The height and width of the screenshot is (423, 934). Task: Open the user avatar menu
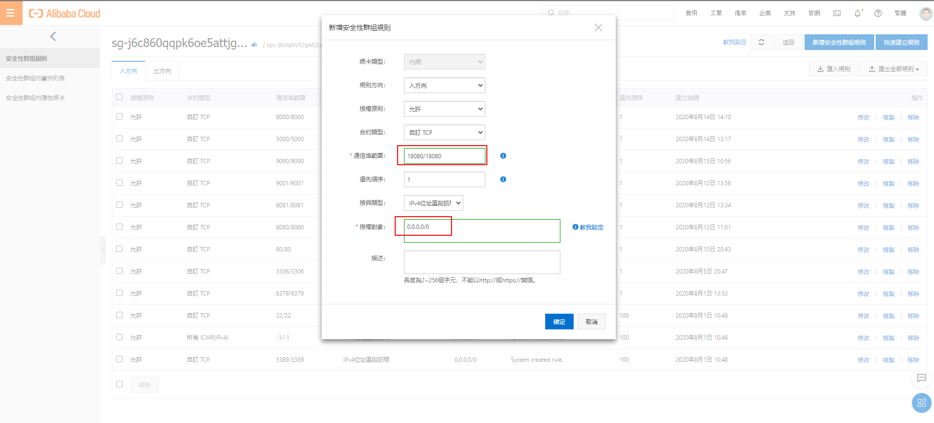[926, 13]
